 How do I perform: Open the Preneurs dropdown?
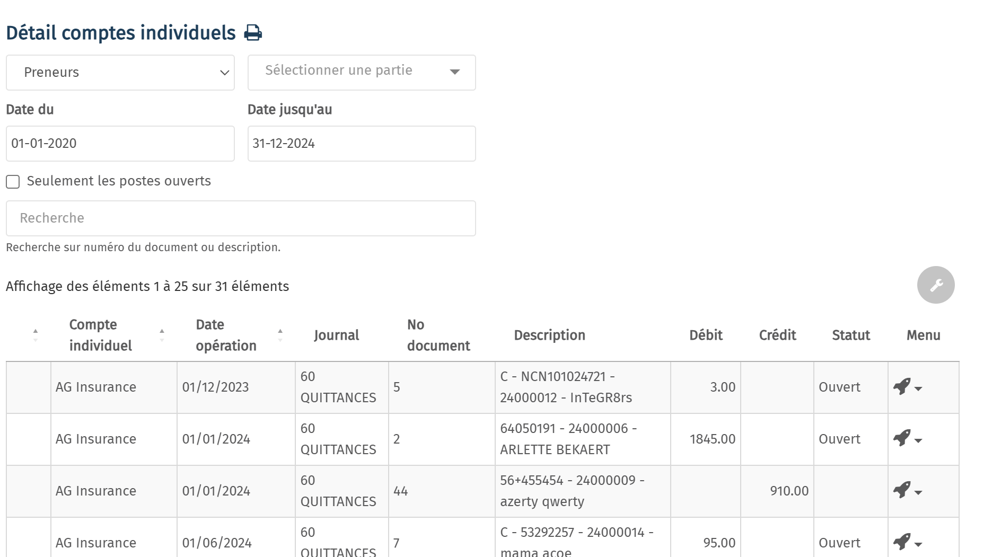click(x=120, y=73)
